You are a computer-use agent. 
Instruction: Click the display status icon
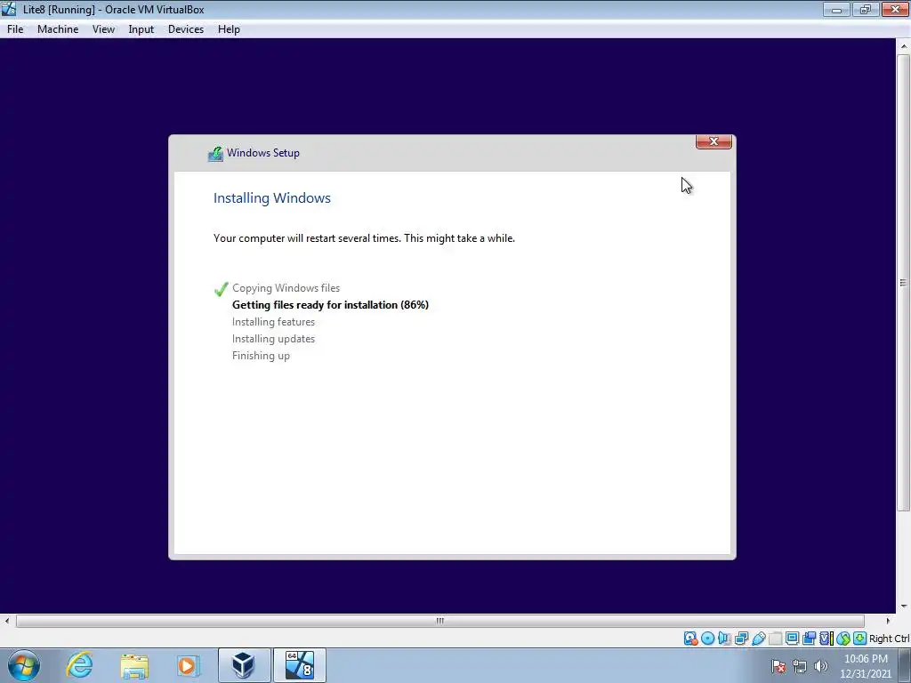tap(792, 639)
